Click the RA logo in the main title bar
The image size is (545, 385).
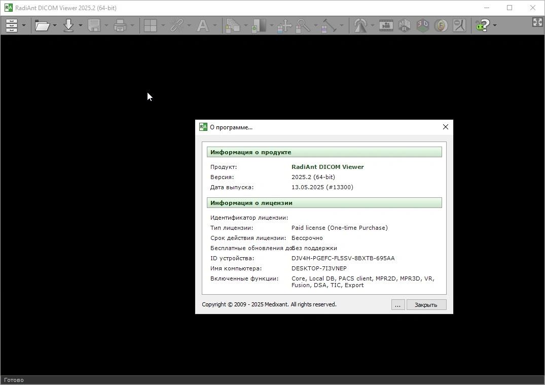8,8
